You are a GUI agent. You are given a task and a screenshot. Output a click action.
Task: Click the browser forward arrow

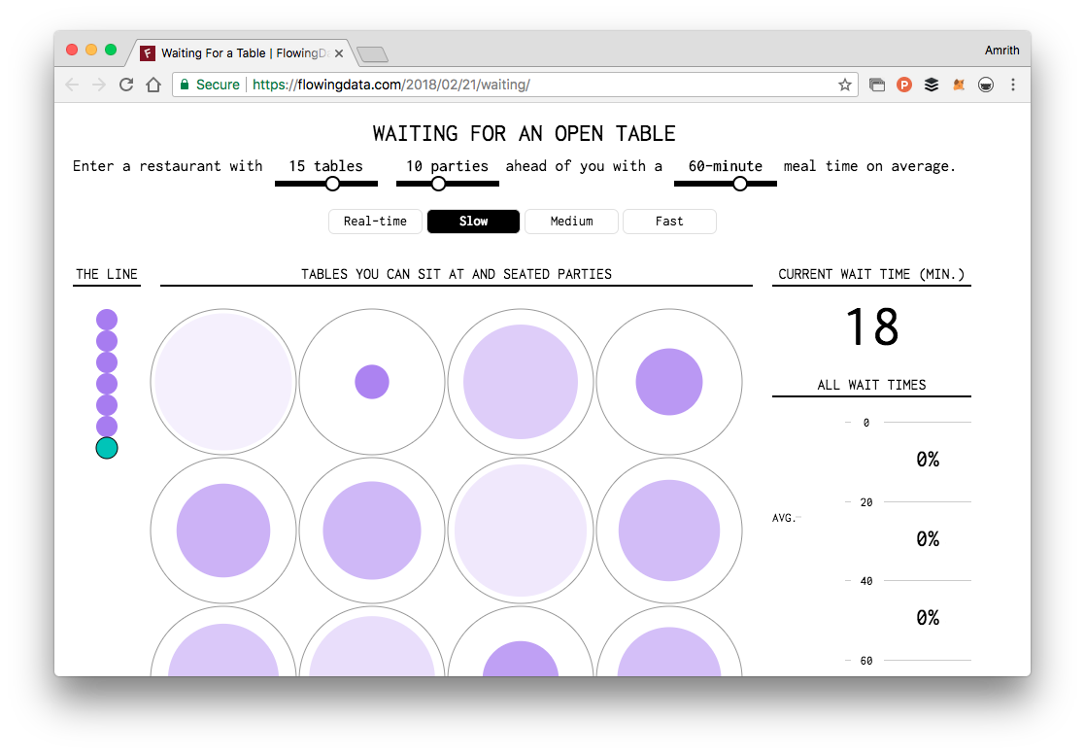[99, 85]
